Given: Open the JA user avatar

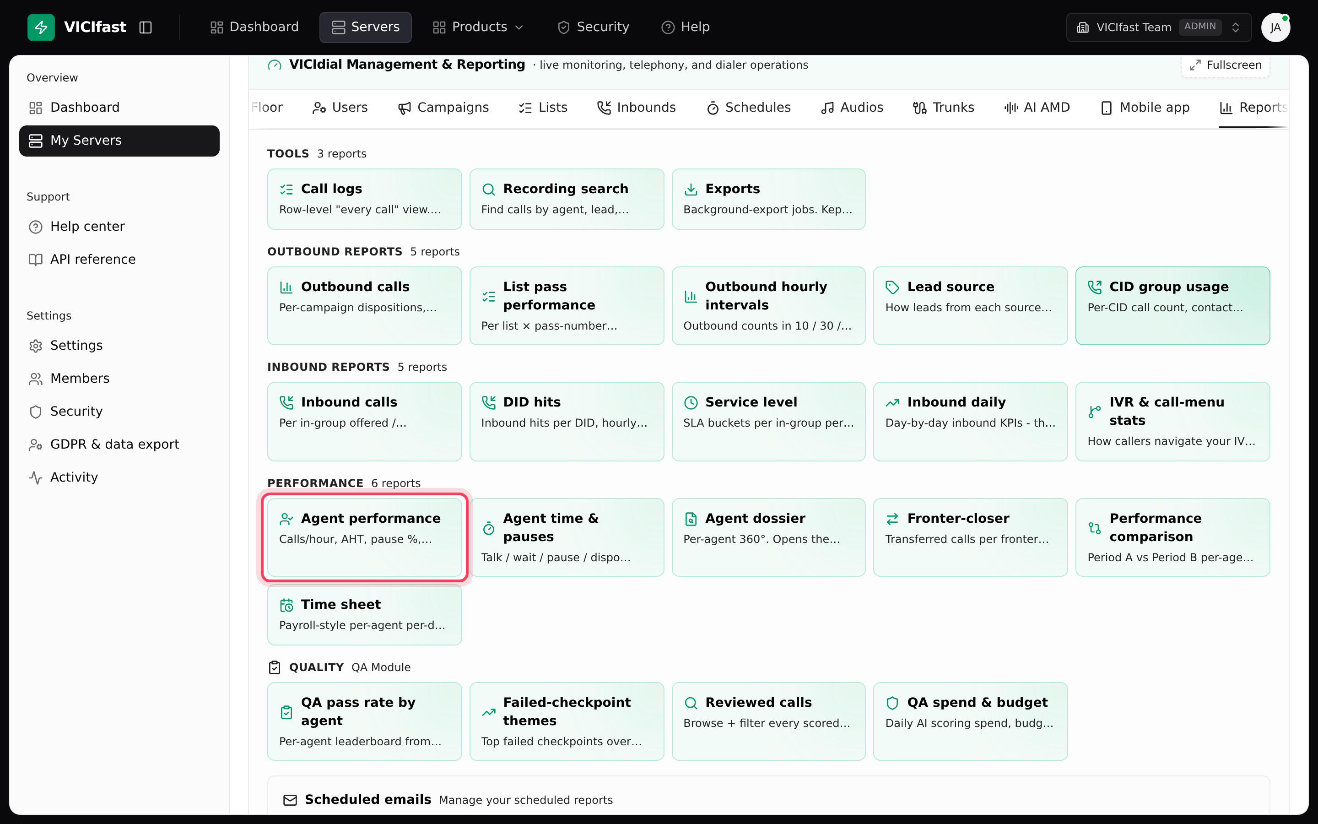Looking at the screenshot, I should click(1275, 27).
